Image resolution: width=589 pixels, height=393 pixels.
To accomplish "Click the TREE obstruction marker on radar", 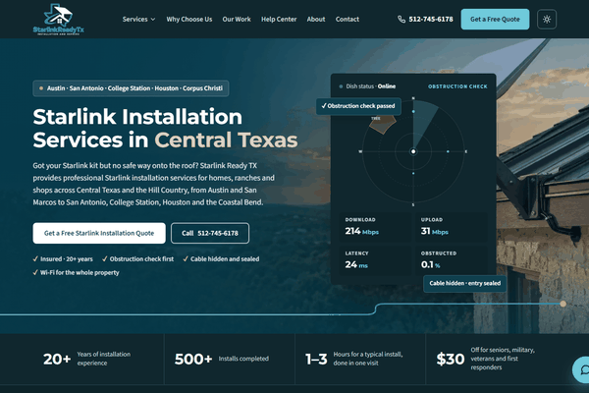I will (382, 125).
